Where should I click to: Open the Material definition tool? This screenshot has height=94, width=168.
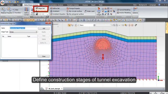3,11
